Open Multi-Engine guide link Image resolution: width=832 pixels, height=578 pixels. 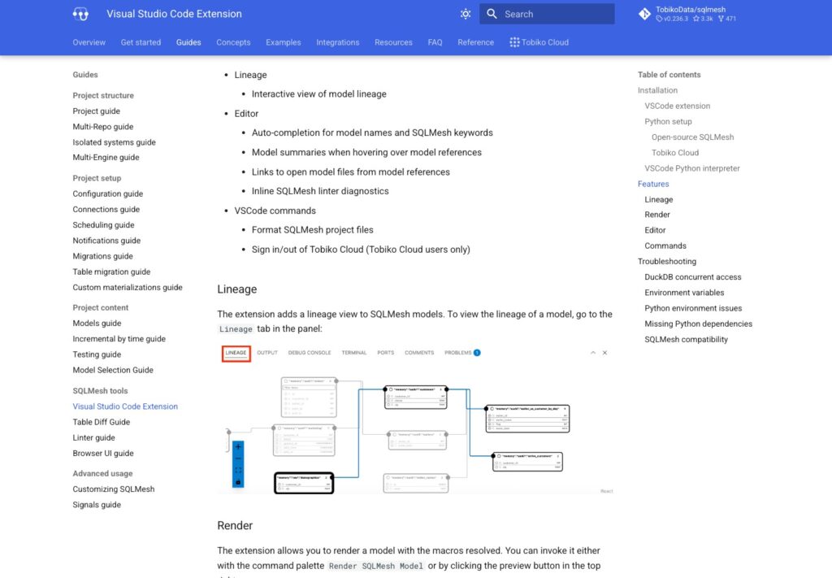click(106, 157)
